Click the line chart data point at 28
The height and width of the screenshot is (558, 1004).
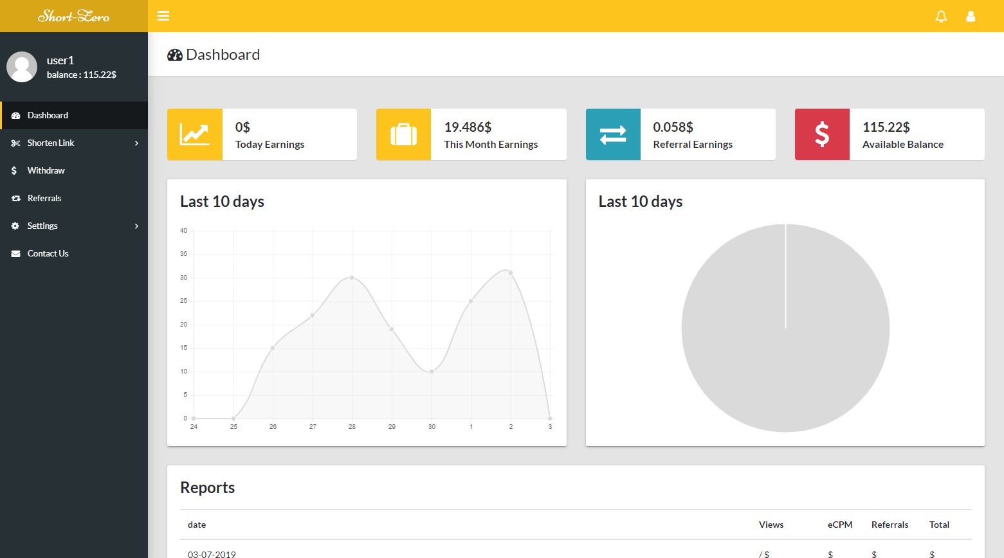pos(352,278)
